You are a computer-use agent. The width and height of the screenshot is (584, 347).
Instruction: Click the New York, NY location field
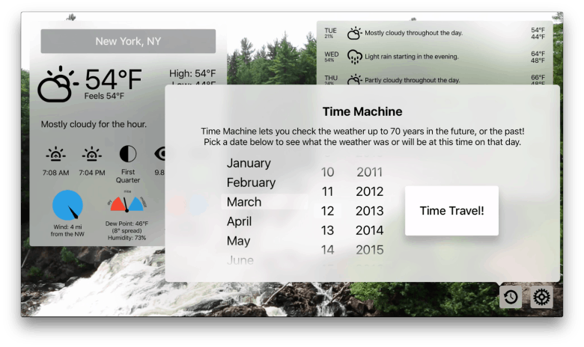[x=128, y=41]
